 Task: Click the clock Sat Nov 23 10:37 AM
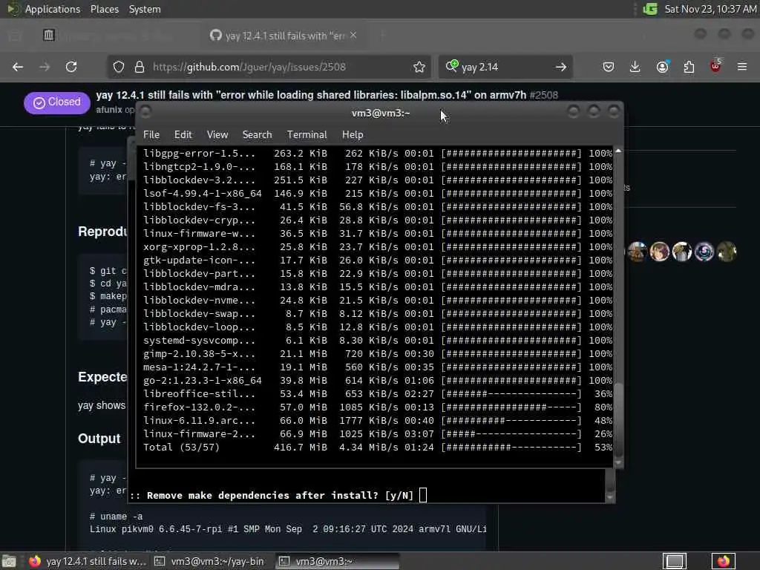click(x=710, y=9)
